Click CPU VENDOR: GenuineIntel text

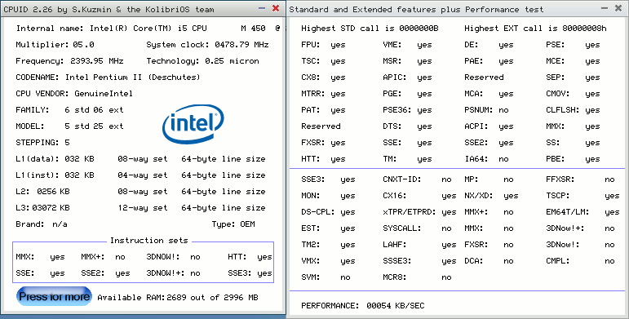(x=74, y=94)
